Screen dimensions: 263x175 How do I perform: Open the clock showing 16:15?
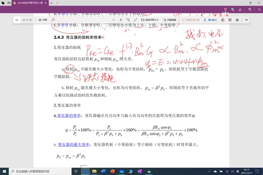247,171
